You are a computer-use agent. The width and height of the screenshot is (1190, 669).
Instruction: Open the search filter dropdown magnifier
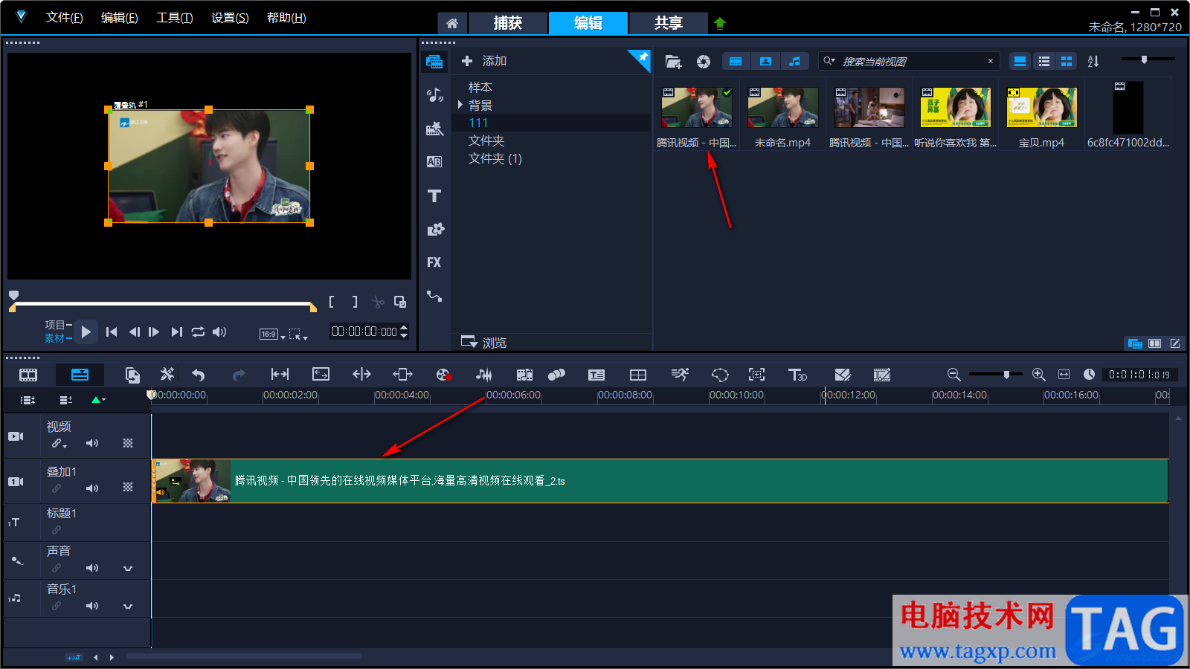click(829, 61)
